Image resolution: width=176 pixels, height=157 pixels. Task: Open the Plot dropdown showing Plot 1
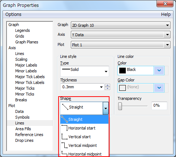(121, 45)
